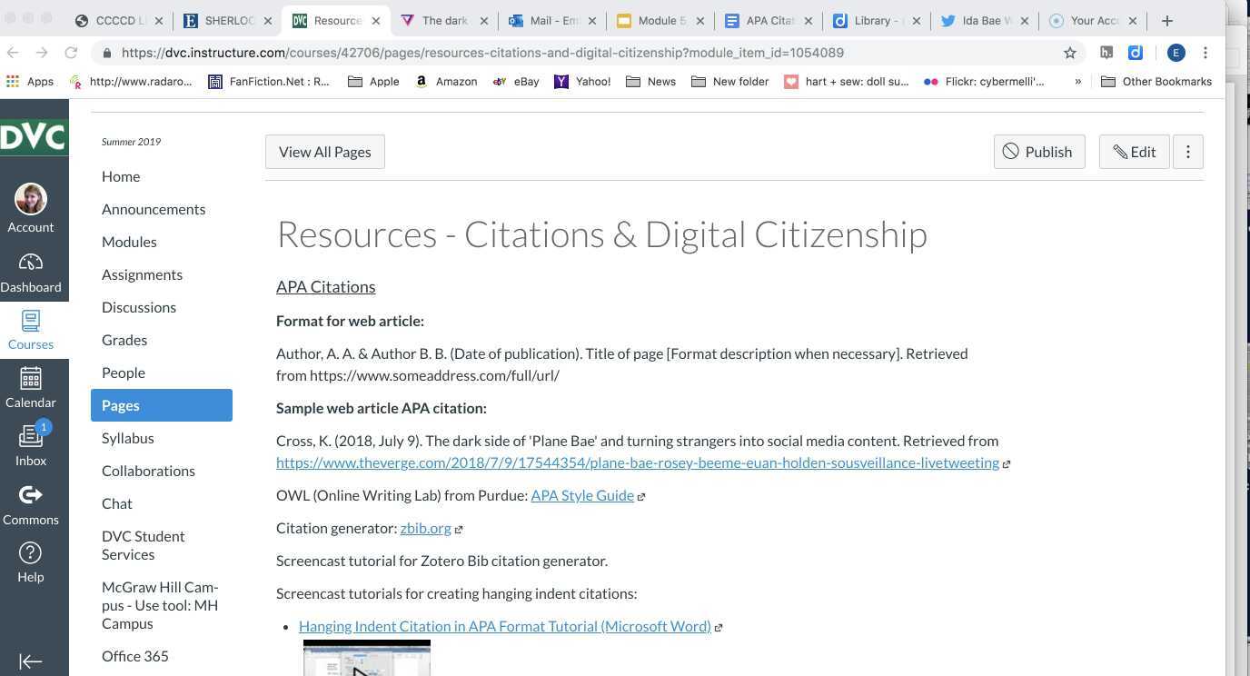Screen dimensions: 1250x676
Task: Click the View All Pages button
Action: pyautogui.click(x=324, y=152)
